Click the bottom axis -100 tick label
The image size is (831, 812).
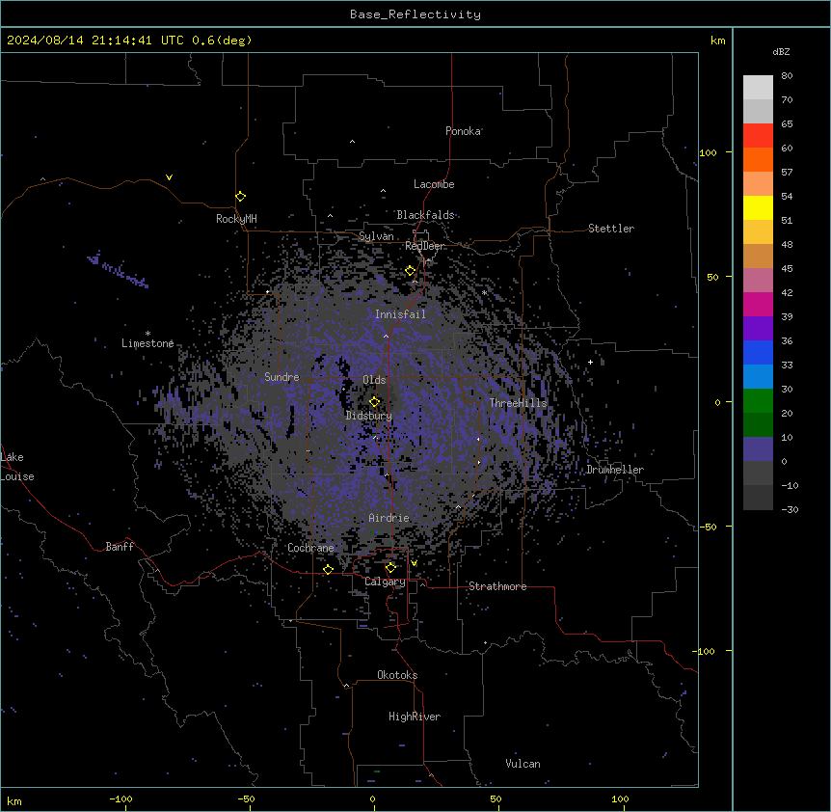121,798
